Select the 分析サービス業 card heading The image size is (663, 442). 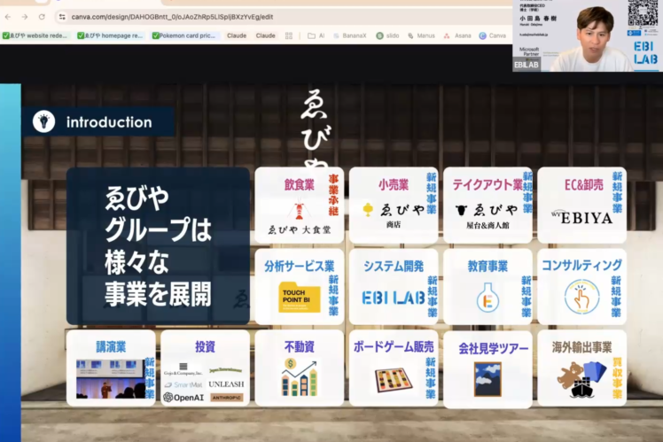(299, 267)
